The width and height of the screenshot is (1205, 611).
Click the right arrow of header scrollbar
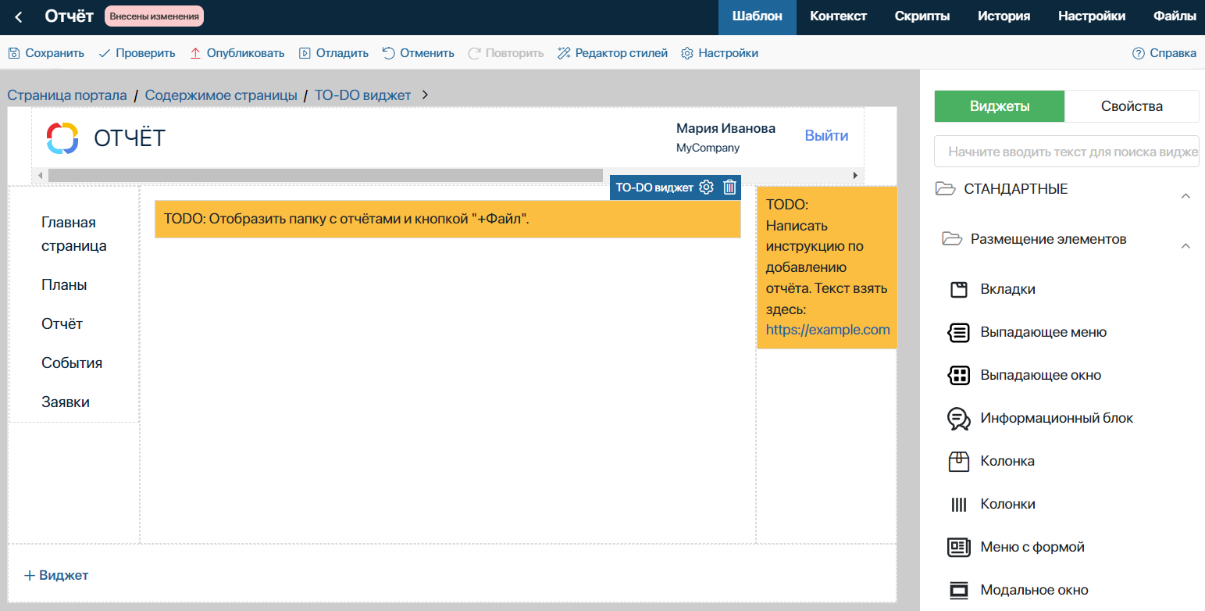(x=855, y=175)
